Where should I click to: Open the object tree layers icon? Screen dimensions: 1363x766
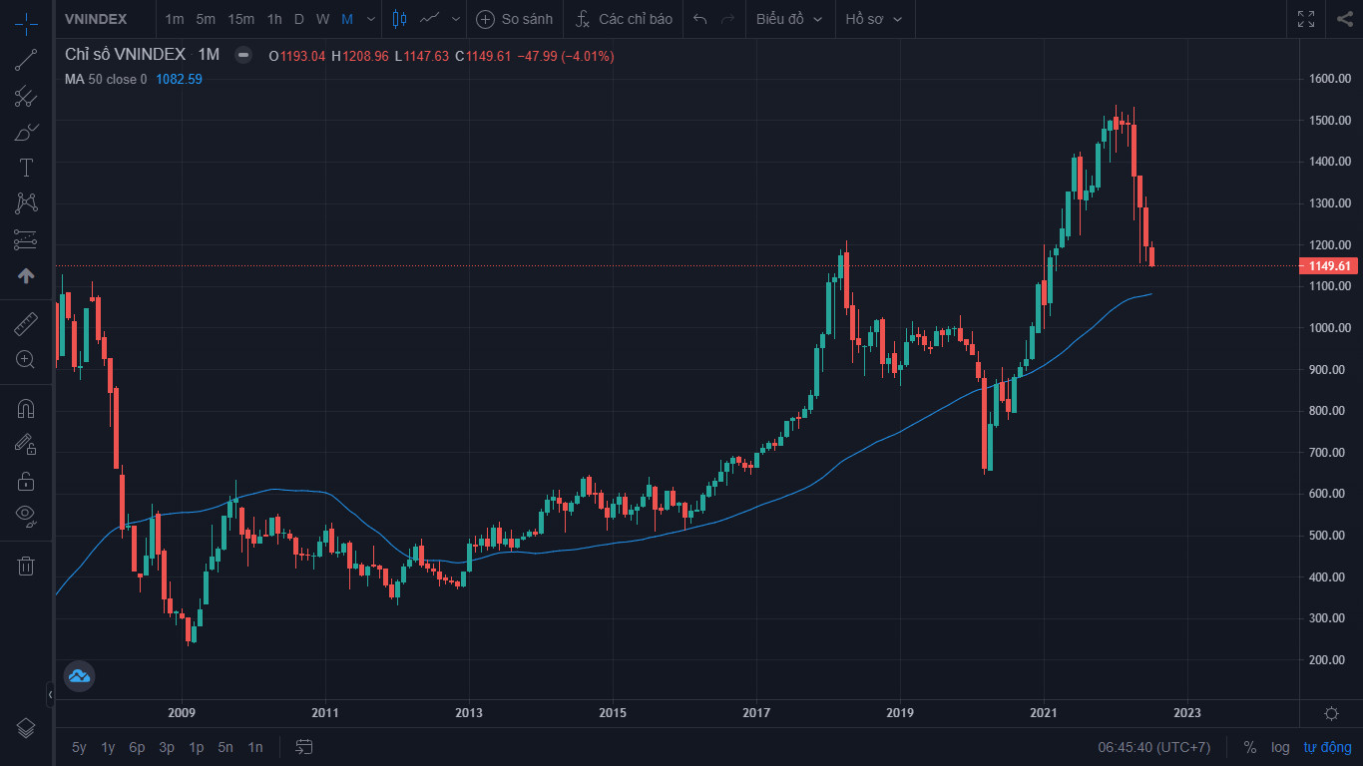tap(26, 727)
